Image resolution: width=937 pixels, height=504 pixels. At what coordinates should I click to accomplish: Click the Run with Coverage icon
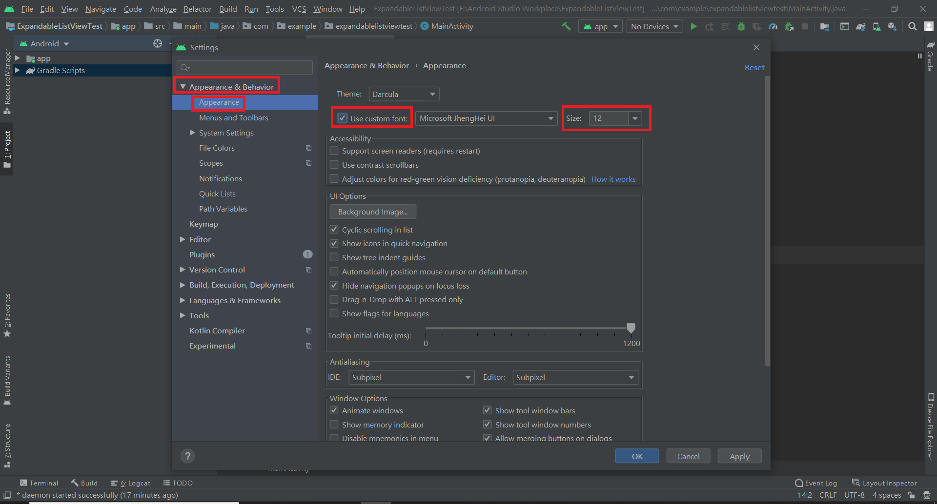tap(757, 26)
